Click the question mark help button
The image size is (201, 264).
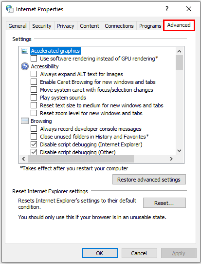[x=167, y=9]
